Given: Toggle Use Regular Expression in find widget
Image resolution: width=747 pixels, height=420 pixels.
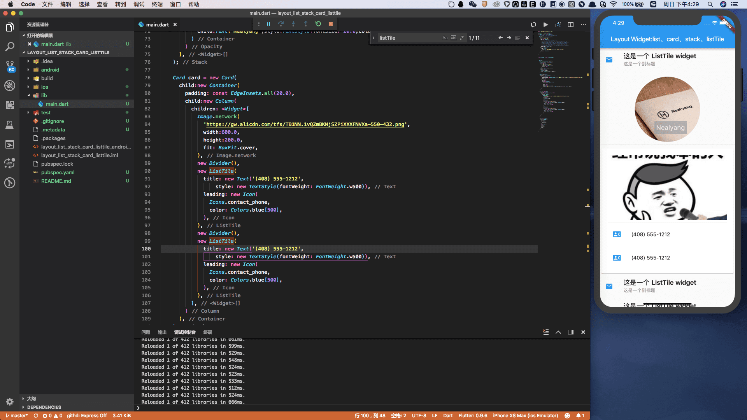Looking at the screenshot, I should [462, 38].
